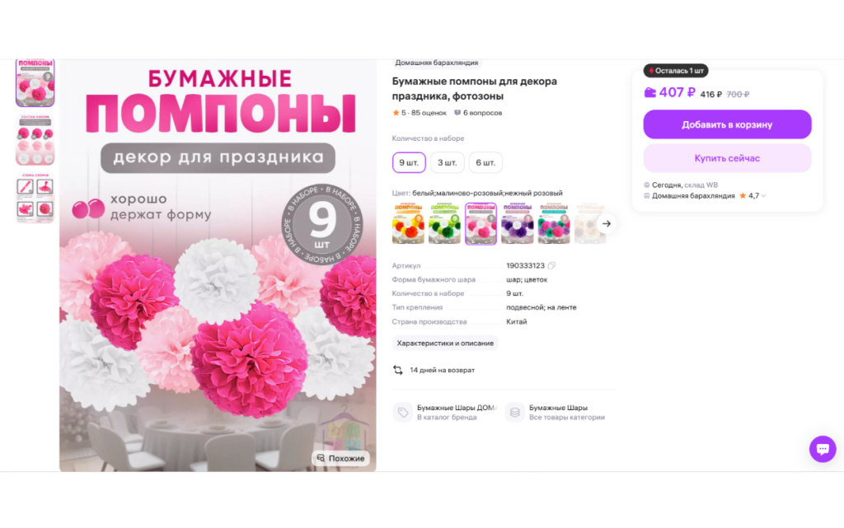The image size is (844, 528).
Task: Choose the purple pompoms color swatch
Action: [517, 224]
